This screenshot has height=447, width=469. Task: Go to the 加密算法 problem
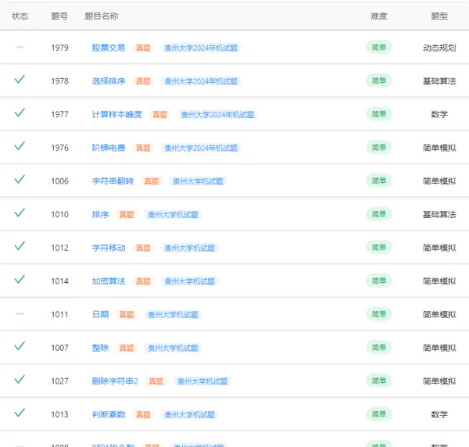(x=108, y=281)
